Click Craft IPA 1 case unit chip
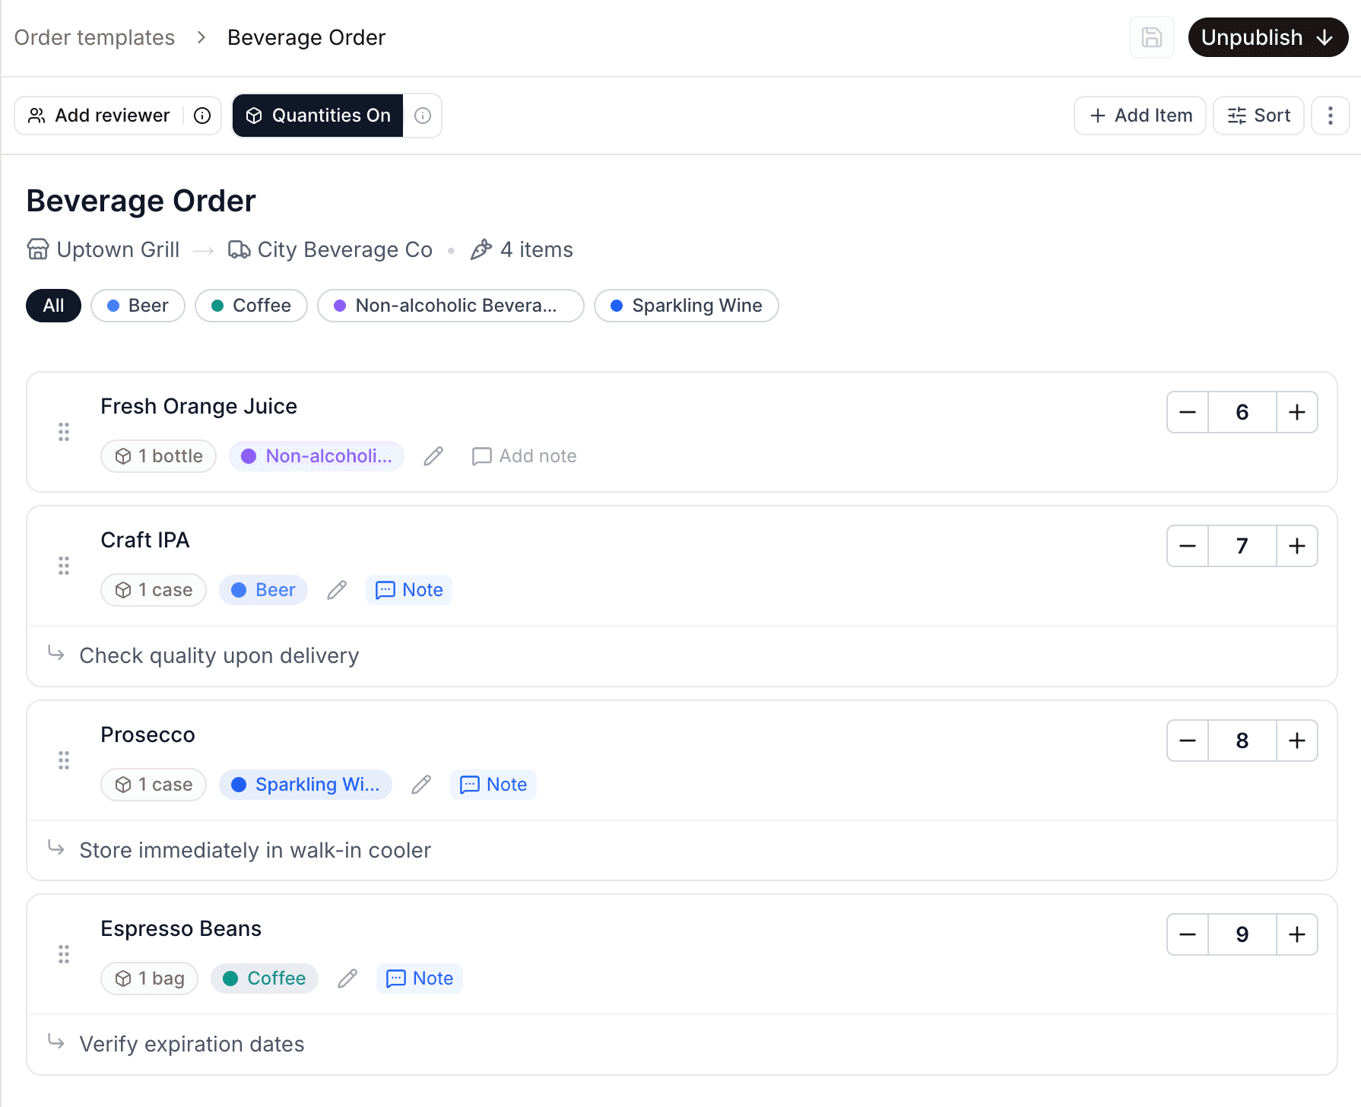 pyautogui.click(x=154, y=590)
